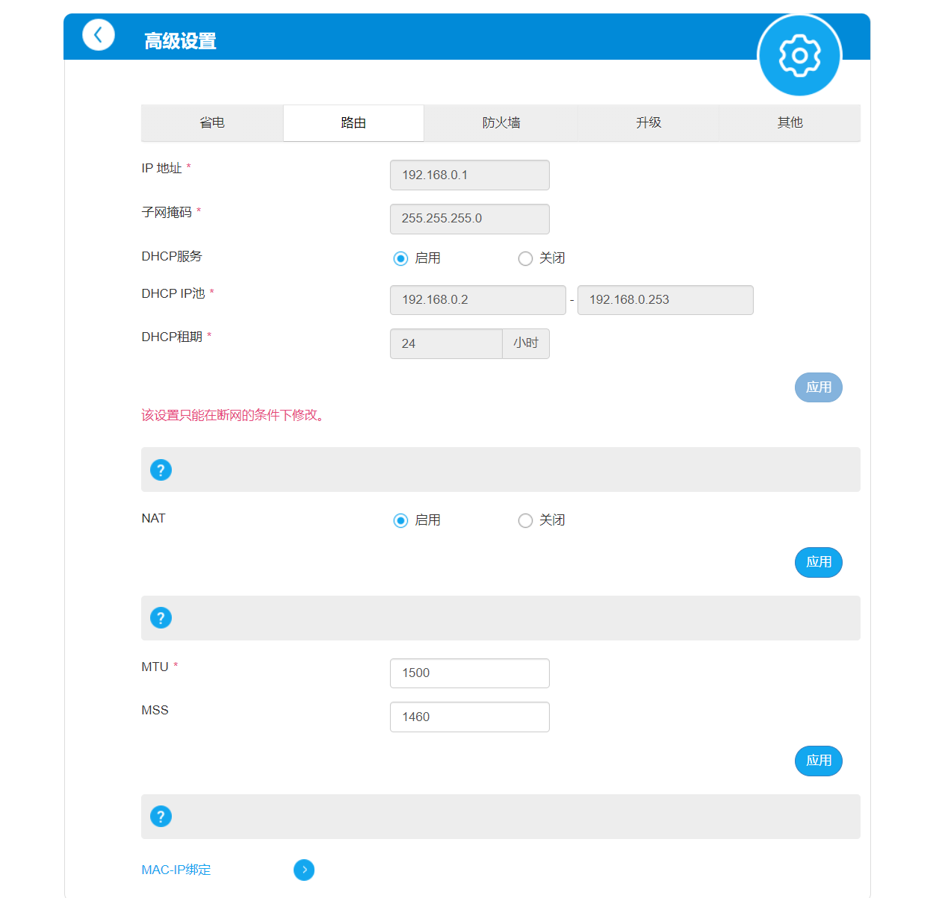Screen dimensions: 942x898
Task: Expand MAC-IP绑定 with the arrow icon
Action: coord(304,870)
